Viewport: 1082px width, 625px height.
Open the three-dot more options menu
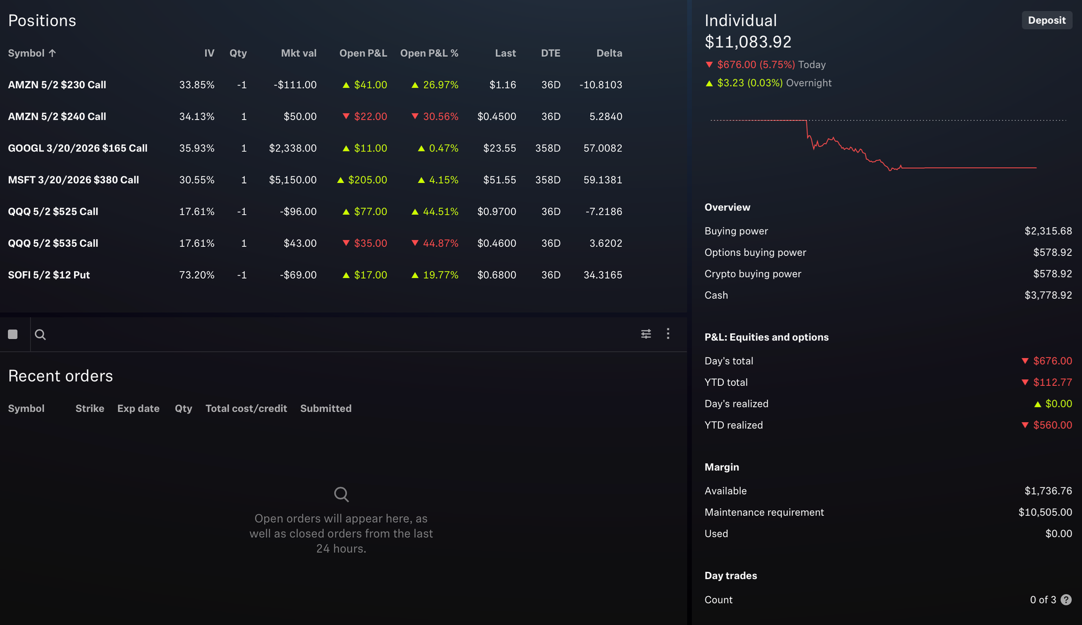click(x=668, y=333)
